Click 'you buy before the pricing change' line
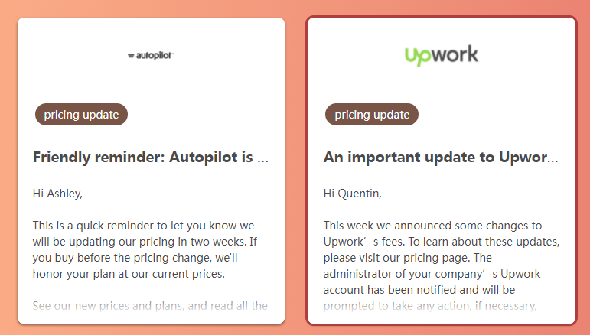590x335 pixels. click(x=135, y=258)
